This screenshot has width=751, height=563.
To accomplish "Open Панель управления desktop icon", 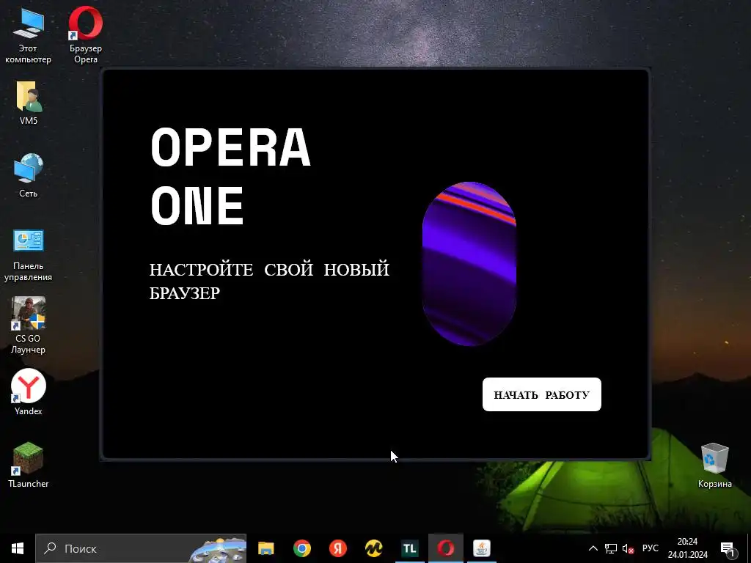I will coord(29,256).
